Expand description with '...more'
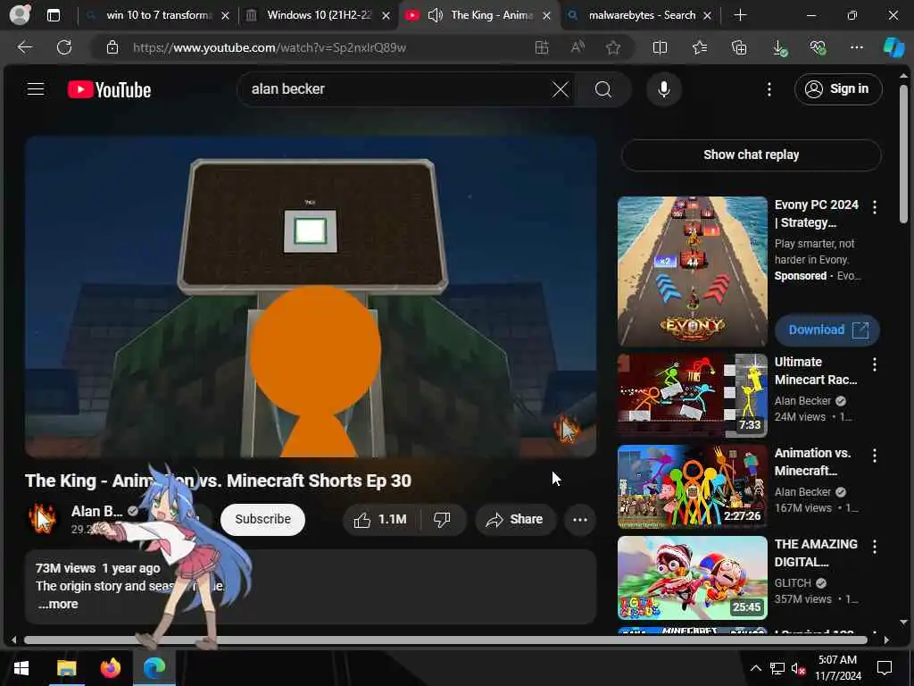This screenshot has height=686, width=914. (58, 604)
